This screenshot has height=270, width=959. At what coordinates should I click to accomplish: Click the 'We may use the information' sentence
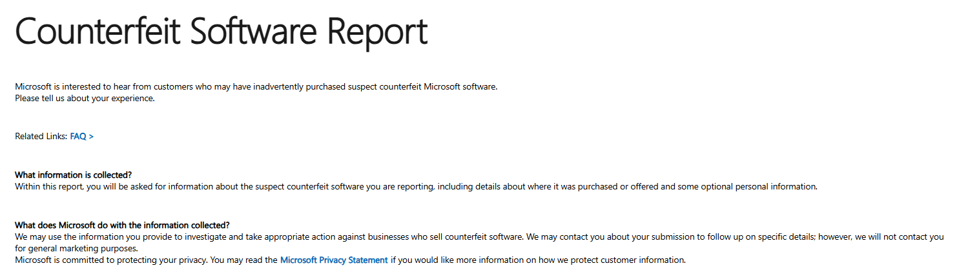click(x=269, y=237)
